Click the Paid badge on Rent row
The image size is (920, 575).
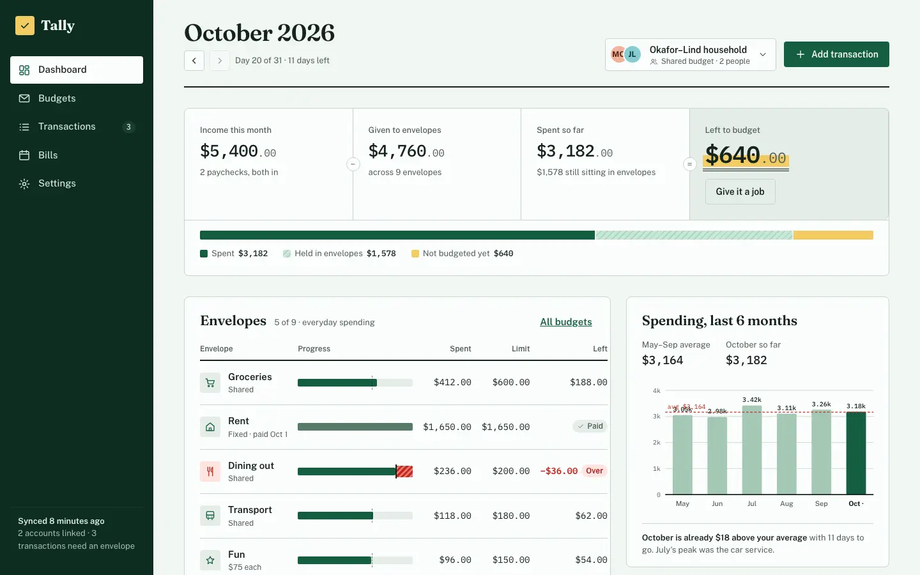coord(590,426)
